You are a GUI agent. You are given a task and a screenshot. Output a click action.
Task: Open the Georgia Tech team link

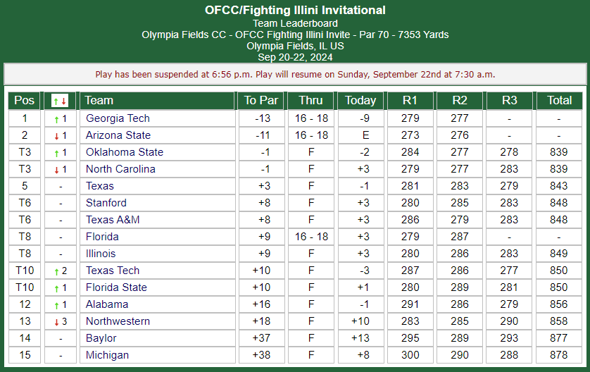pyautogui.click(x=118, y=118)
